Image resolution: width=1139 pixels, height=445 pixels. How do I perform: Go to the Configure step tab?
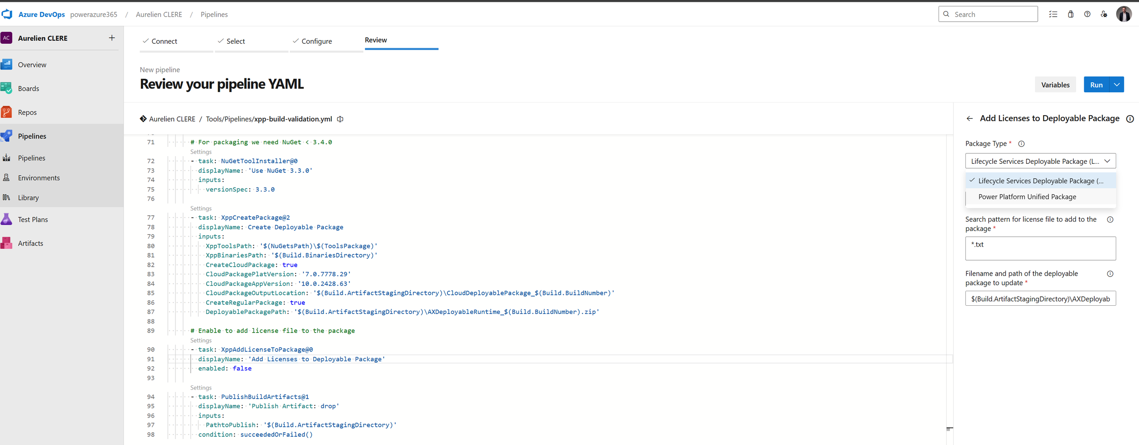[x=326, y=41]
